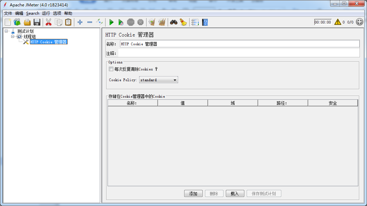
Task: Clear all results with double broom icon
Action: click(x=162, y=22)
